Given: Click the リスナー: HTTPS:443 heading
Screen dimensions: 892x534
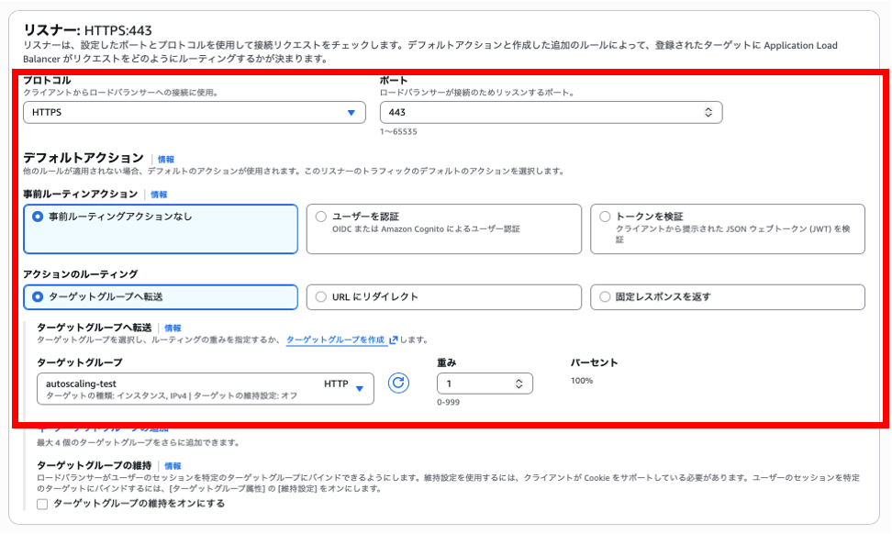Looking at the screenshot, I should [87, 30].
